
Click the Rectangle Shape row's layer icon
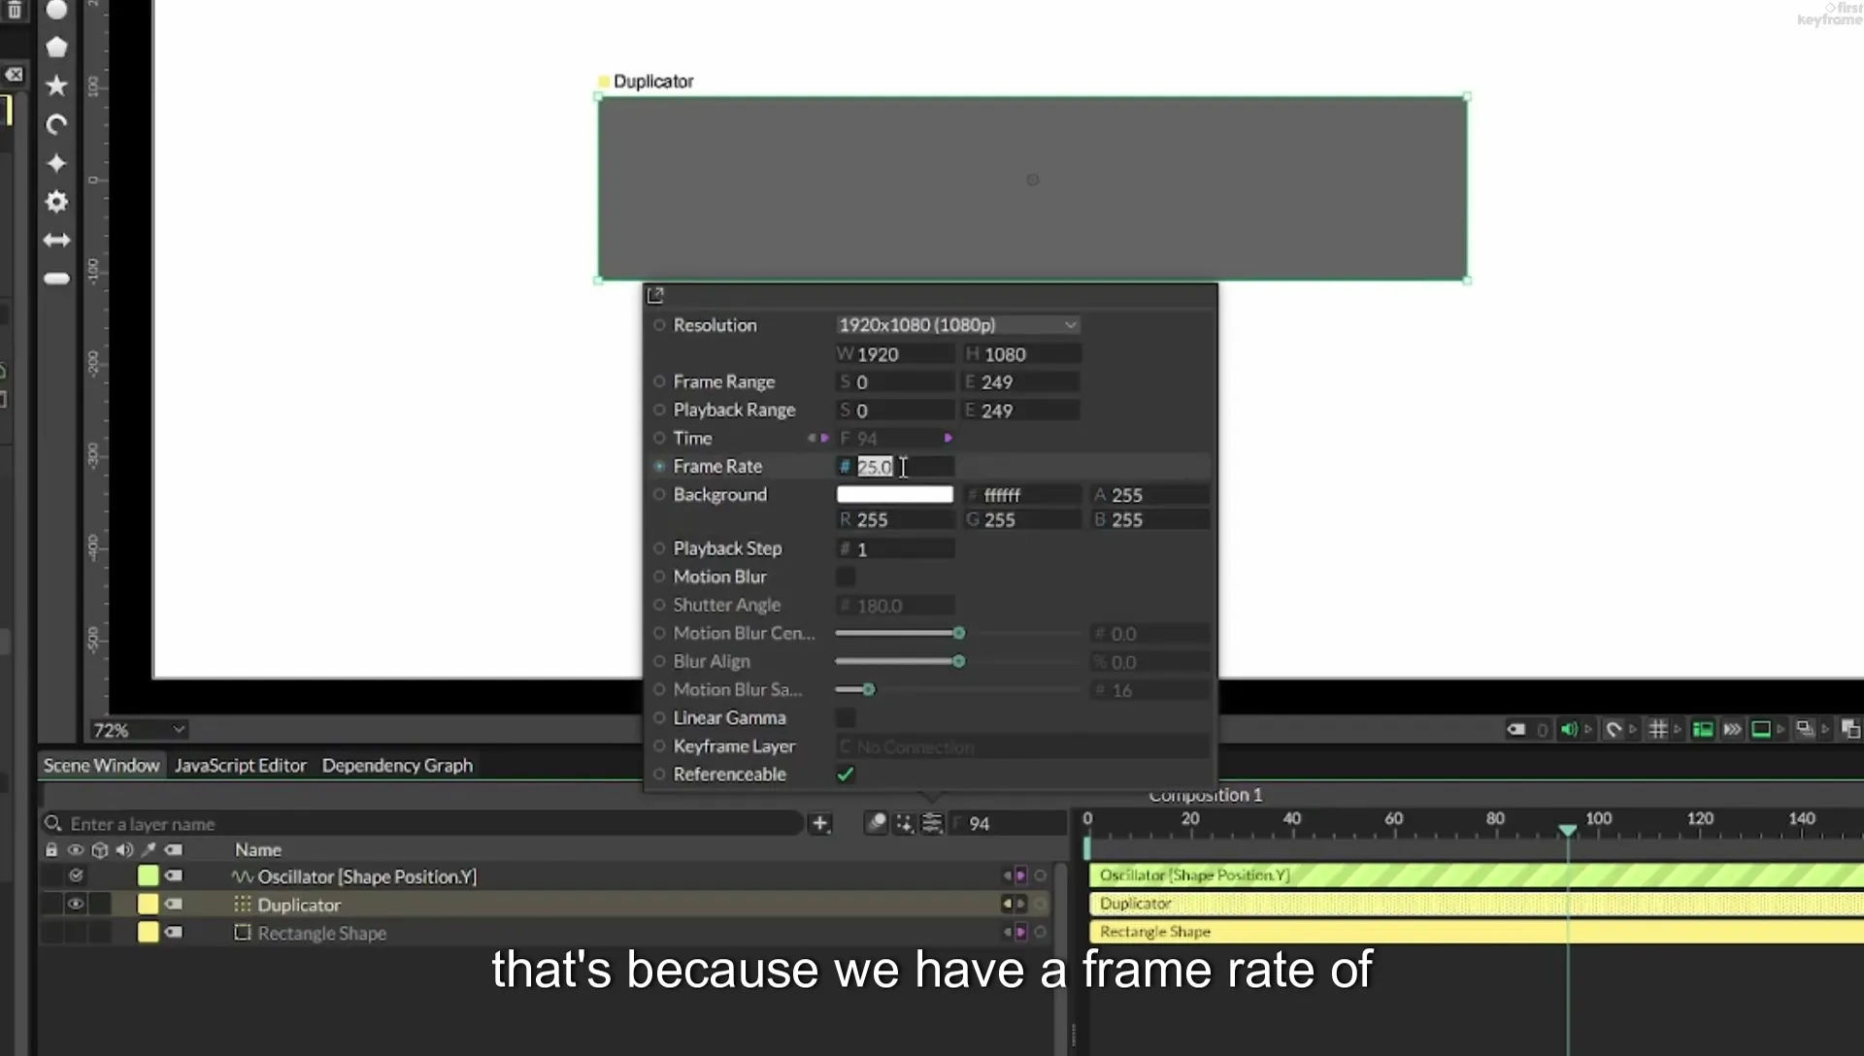(x=242, y=933)
